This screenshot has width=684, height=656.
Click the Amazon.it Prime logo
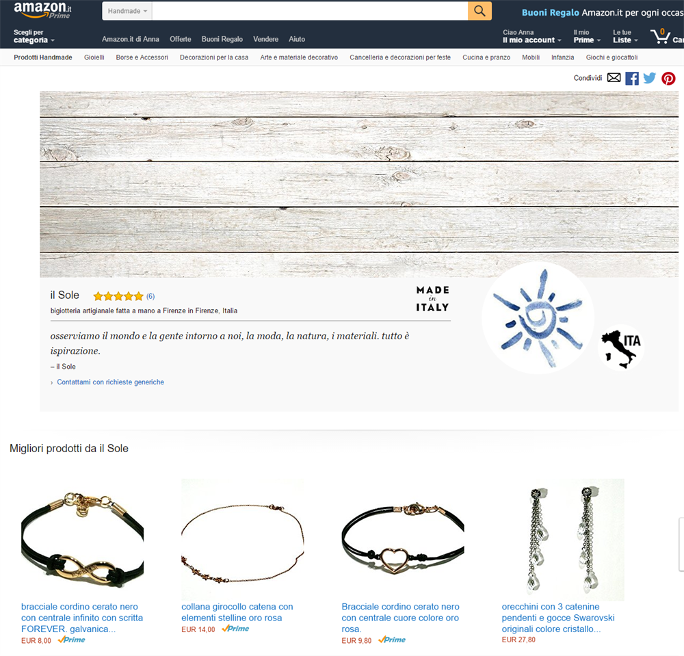[x=42, y=10]
